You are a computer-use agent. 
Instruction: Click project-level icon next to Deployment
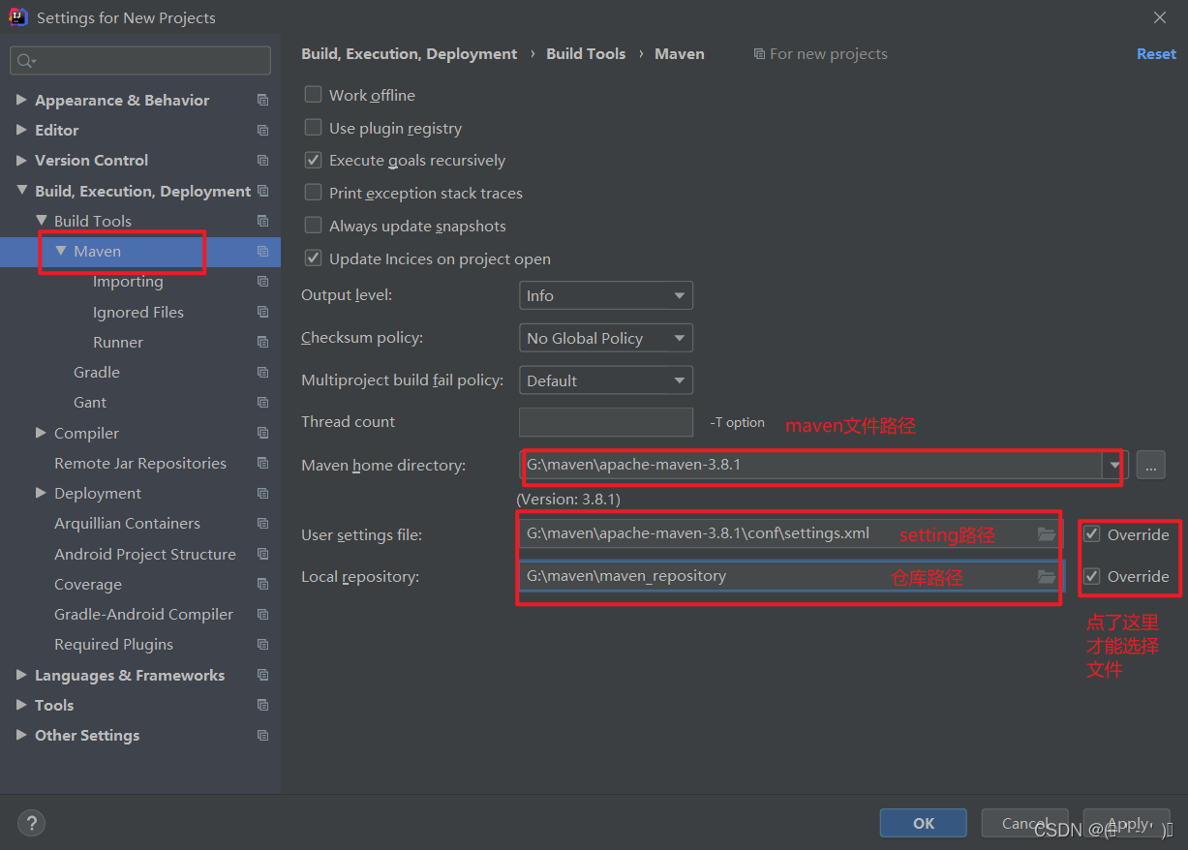tap(262, 493)
